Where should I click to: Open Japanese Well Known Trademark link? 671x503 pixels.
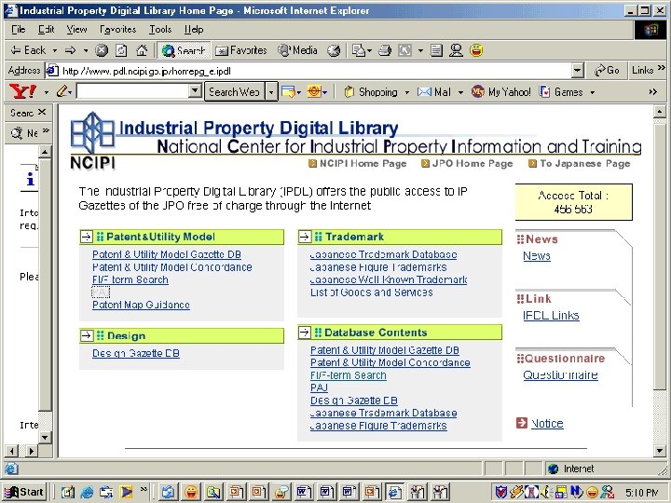389,279
